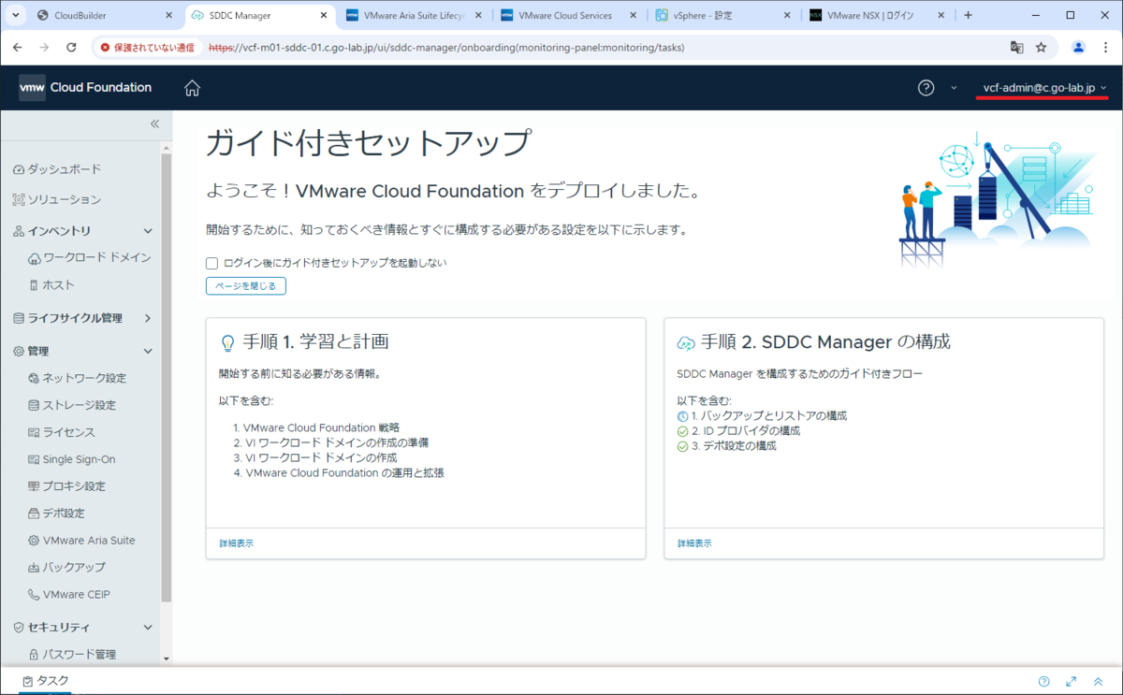
Task: Close the SDDC Manager browser tab
Action: 323,15
